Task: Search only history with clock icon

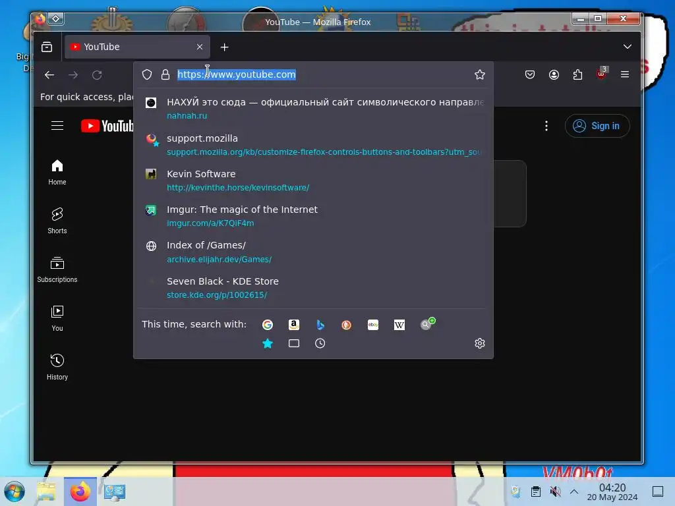Action: click(320, 343)
